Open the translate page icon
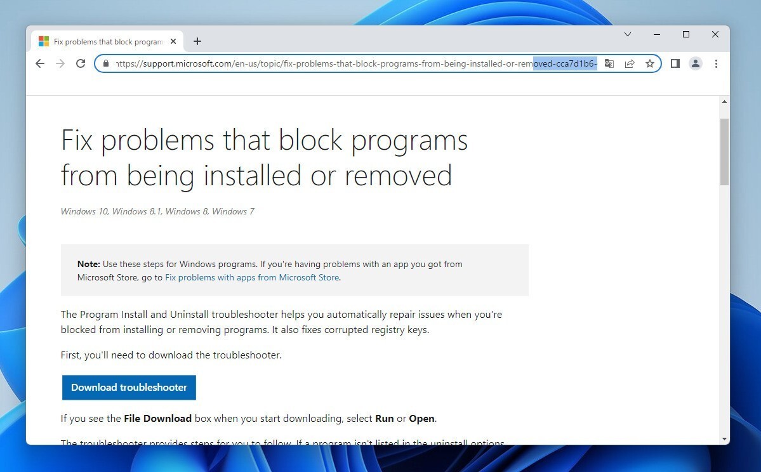761x472 pixels. 609,63
